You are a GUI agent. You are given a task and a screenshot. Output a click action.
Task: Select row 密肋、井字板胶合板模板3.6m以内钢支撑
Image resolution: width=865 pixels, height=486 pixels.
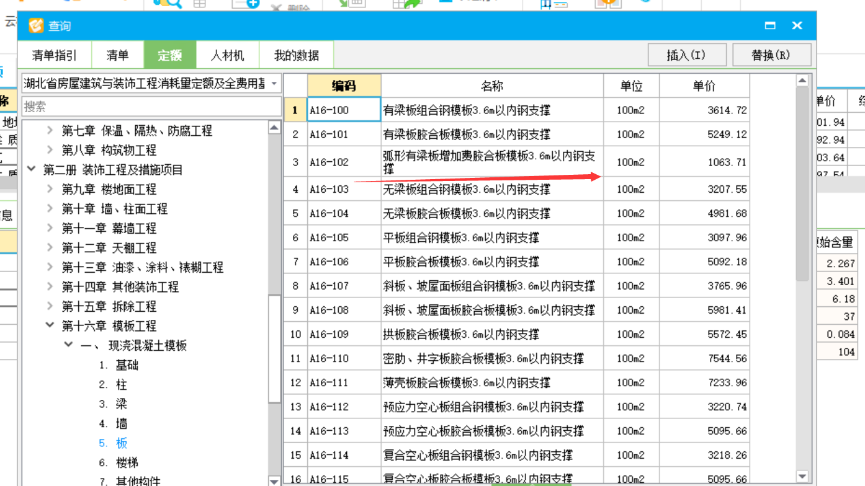point(516,358)
